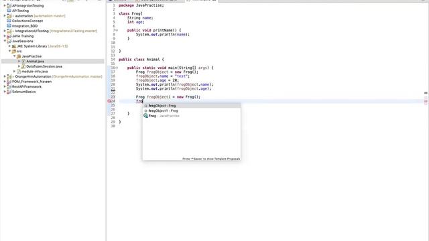The image size is (429, 241).
Task: Select the JavaSessions project name
Action: tap(22, 41)
